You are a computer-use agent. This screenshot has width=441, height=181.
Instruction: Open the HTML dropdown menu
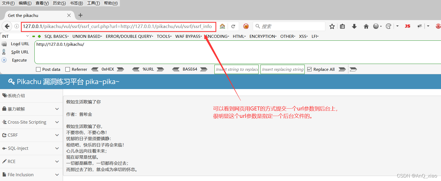[239, 36]
